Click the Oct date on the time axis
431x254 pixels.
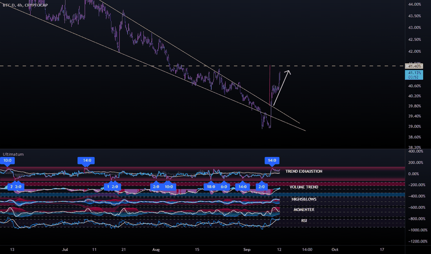point(335,249)
